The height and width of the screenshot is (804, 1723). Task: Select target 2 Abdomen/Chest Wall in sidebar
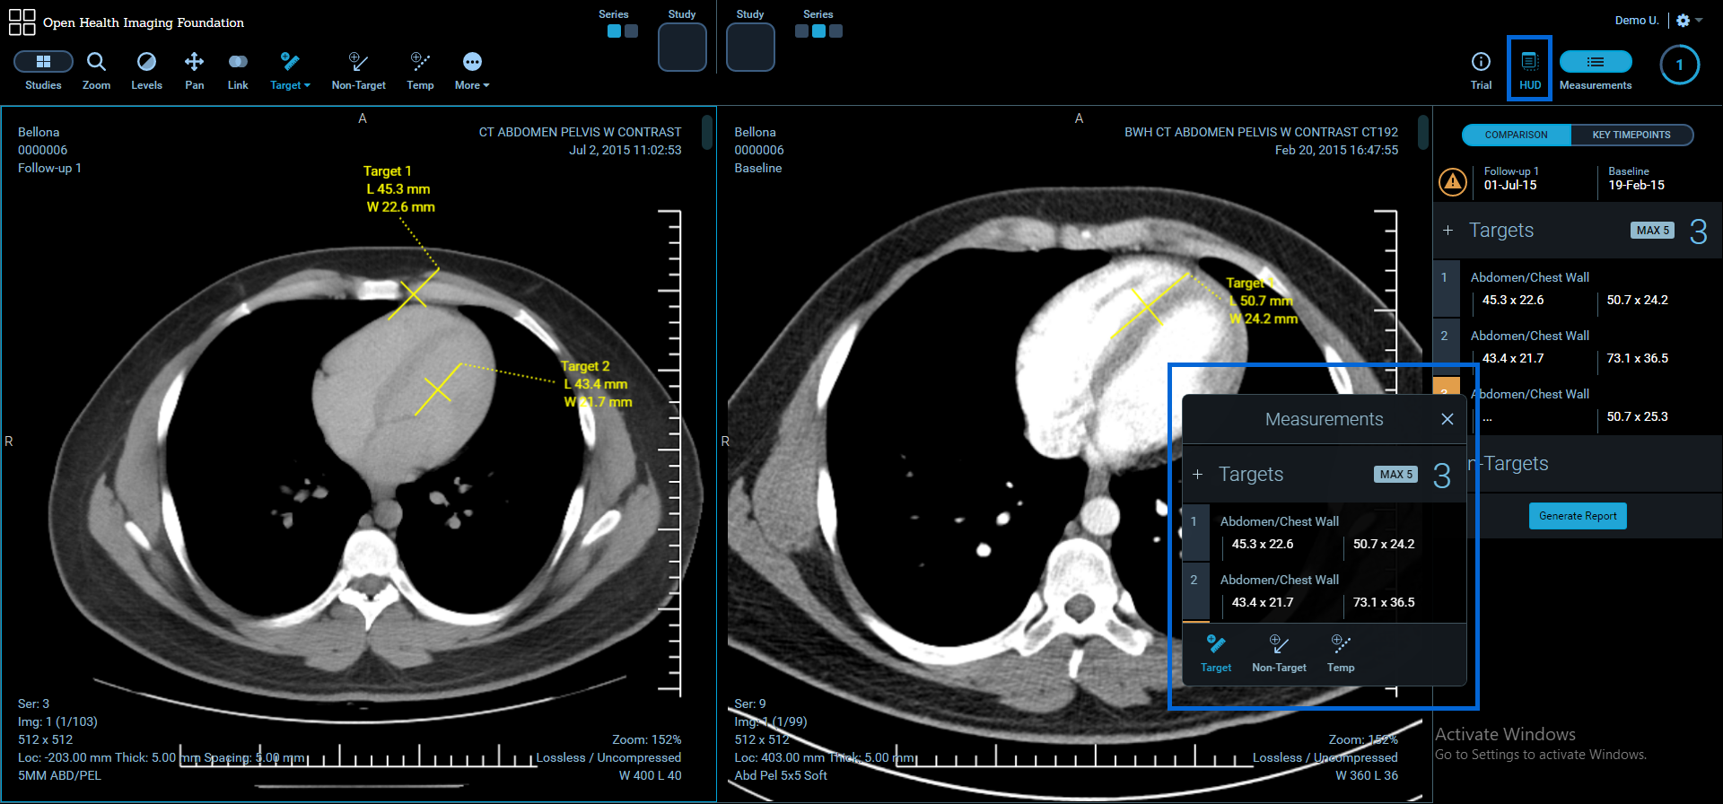[x=1529, y=336]
